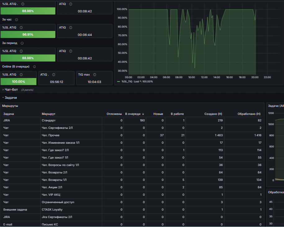Click info icon next to 'За период' heading

[22, 43]
